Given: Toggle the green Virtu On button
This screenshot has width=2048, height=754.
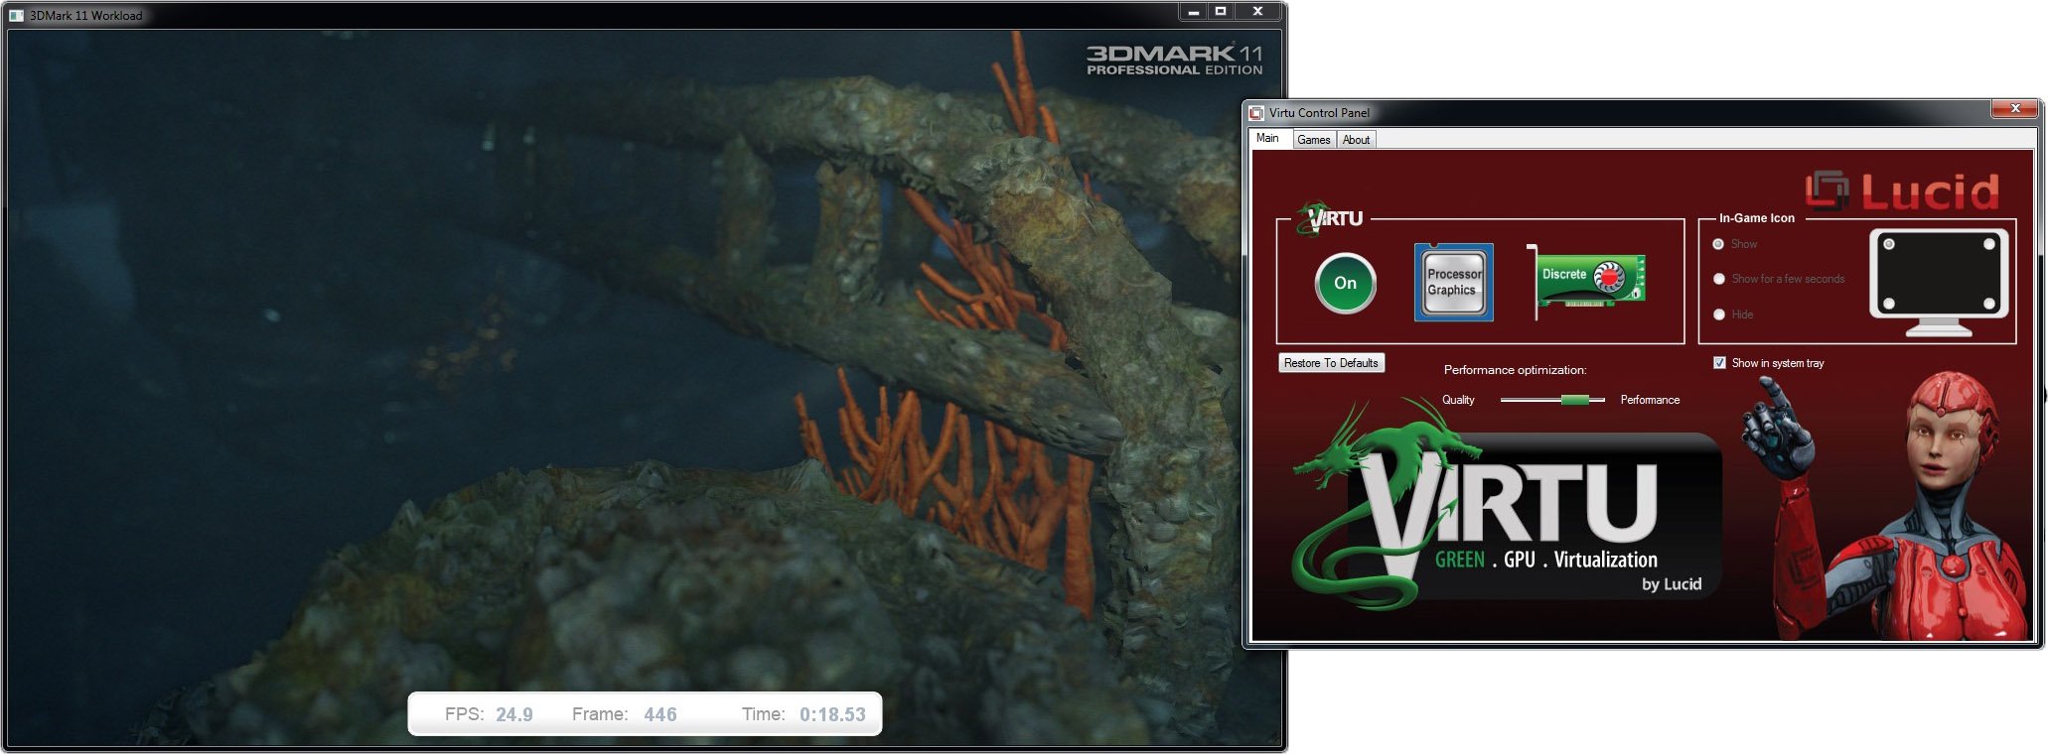Looking at the screenshot, I should [x=1345, y=283].
